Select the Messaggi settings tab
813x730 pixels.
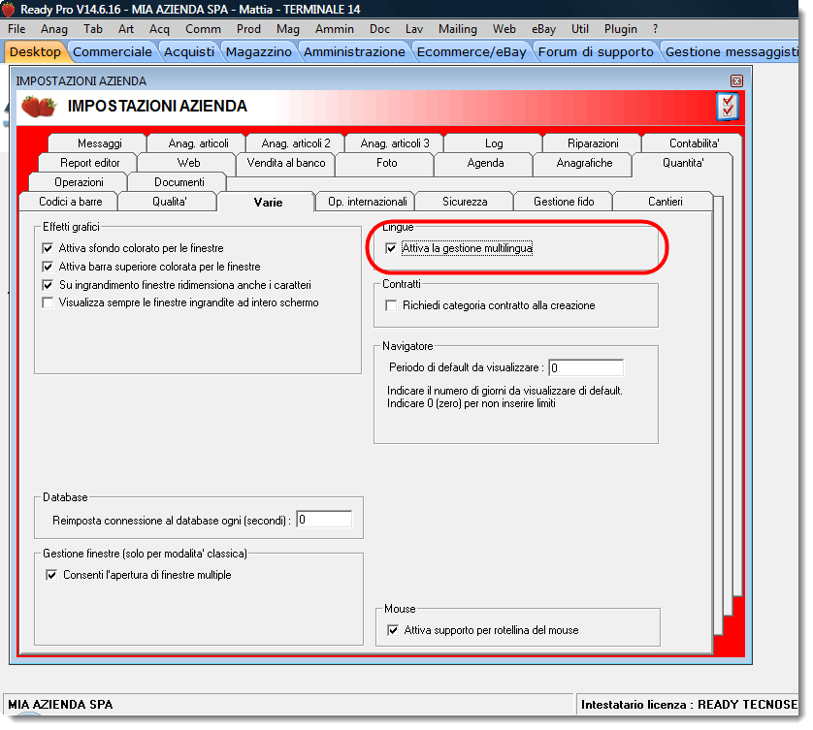click(97, 143)
